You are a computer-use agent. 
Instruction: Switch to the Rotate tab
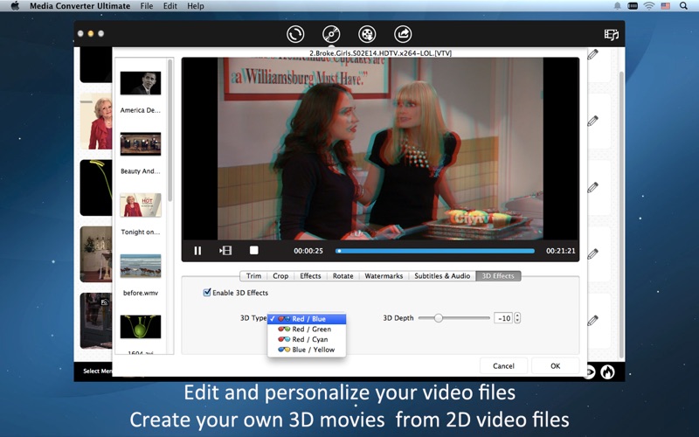coord(343,276)
